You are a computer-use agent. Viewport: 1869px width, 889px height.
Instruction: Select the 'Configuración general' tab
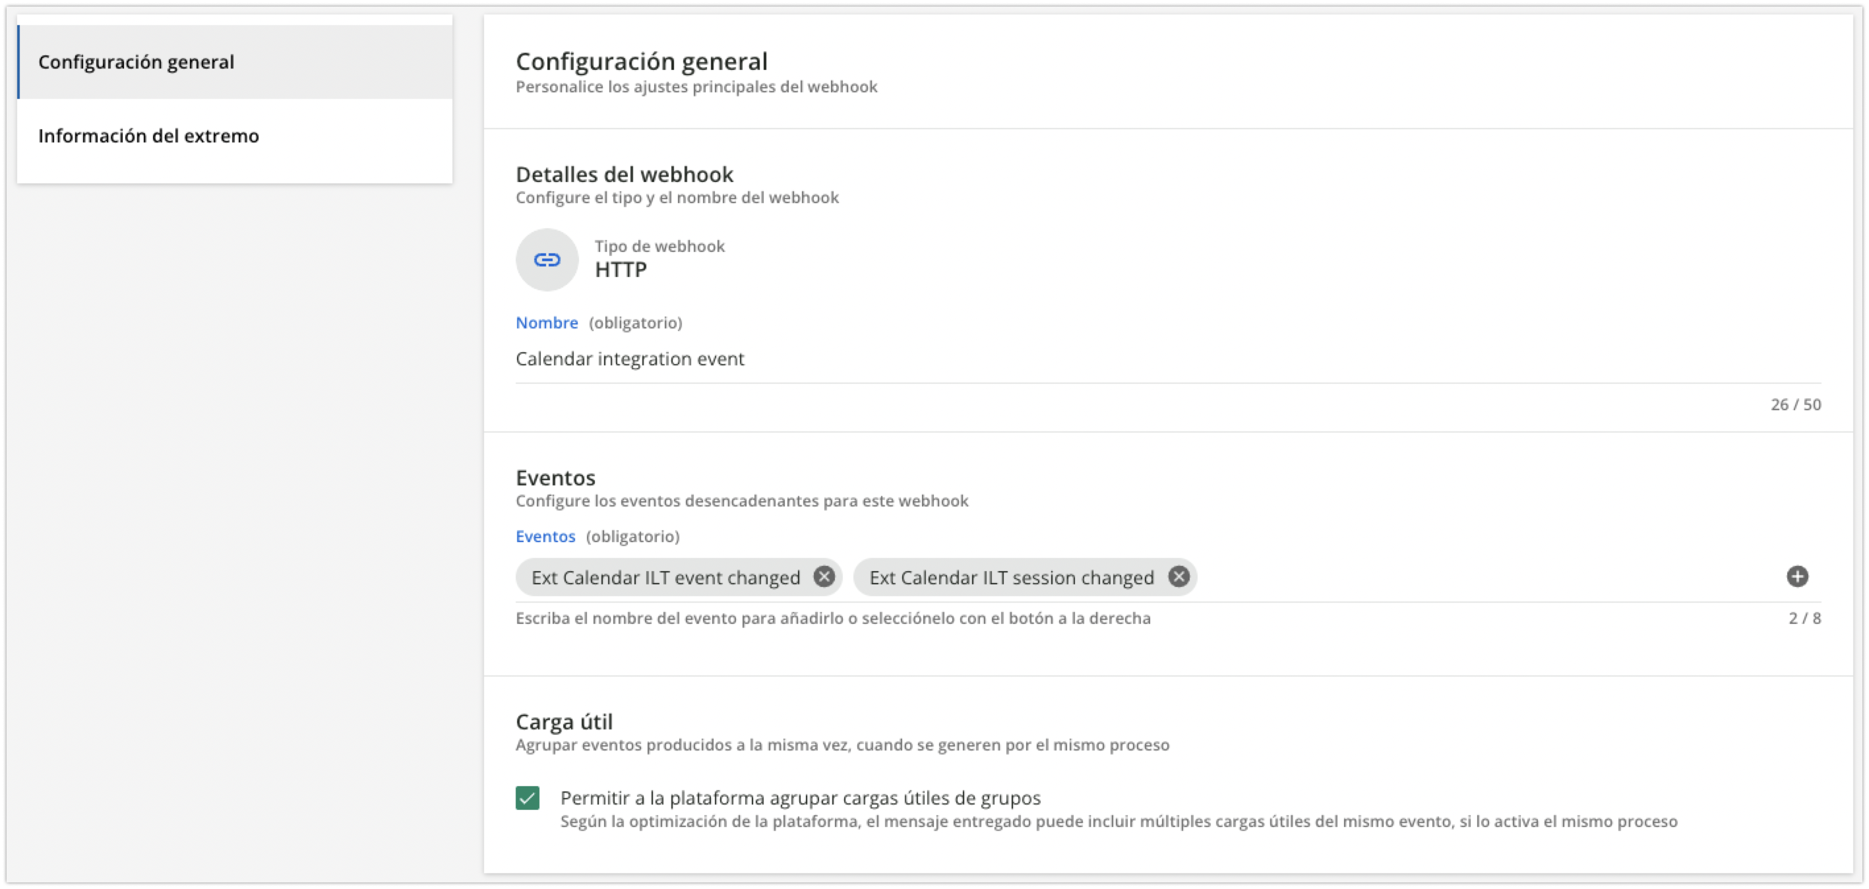pyautogui.click(x=137, y=62)
